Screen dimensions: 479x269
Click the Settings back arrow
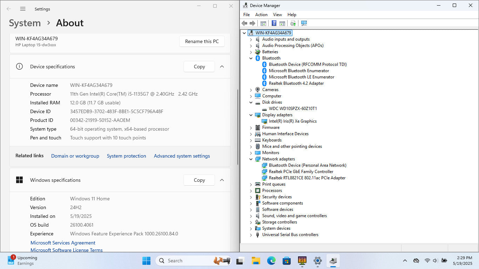(x=9, y=9)
